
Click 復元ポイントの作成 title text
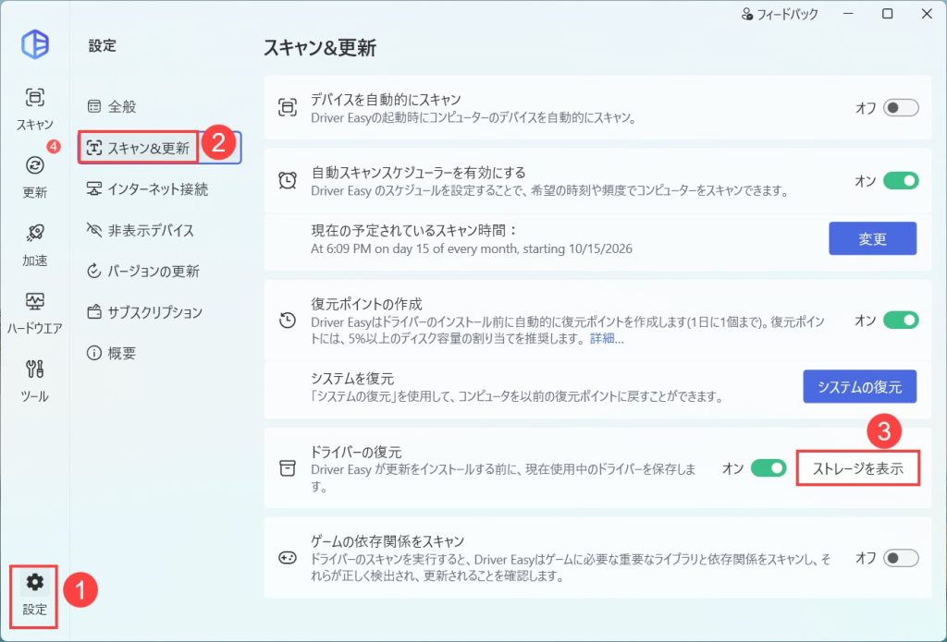click(x=366, y=304)
